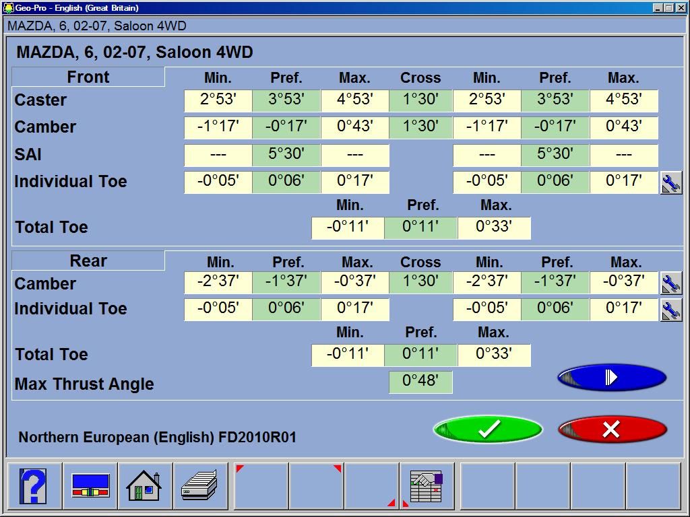
Task: Open the specification table hand icon
Action: (x=427, y=486)
